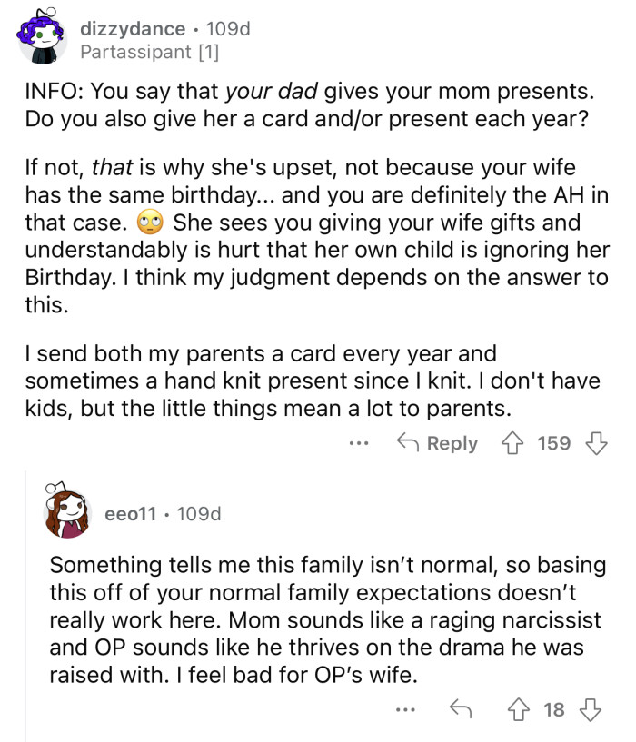The image size is (636, 742).
Task: Open the 109d timestamp beside eeo11
Action: [x=199, y=514]
